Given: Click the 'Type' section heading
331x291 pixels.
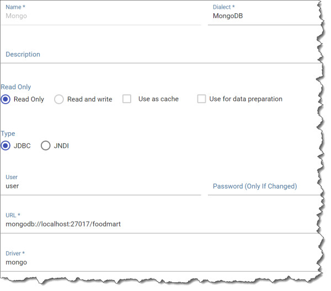Looking at the screenshot, I should (8, 134).
